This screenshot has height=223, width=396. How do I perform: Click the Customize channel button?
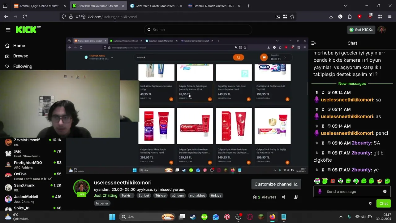tap(276, 184)
